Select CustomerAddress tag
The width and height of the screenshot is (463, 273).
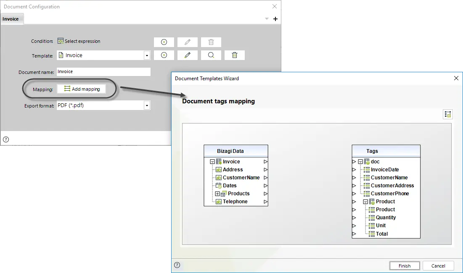click(x=392, y=186)
